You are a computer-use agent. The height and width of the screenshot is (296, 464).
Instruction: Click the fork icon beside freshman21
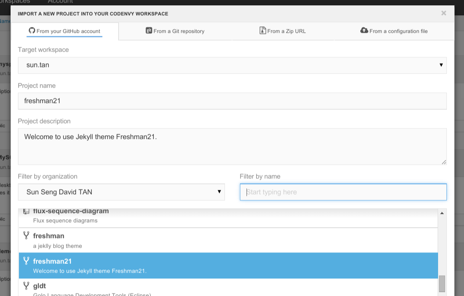26,260
